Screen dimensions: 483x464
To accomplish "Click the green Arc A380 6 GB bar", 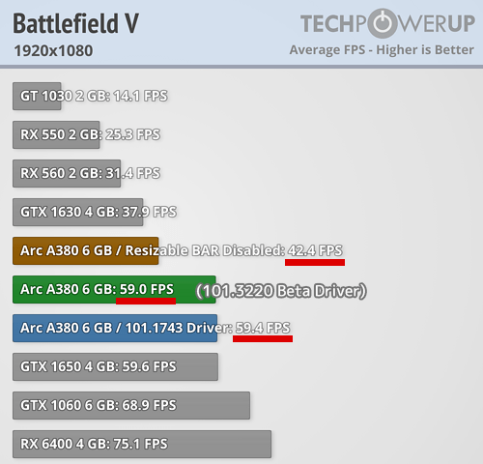I will [x=114, y=289].
